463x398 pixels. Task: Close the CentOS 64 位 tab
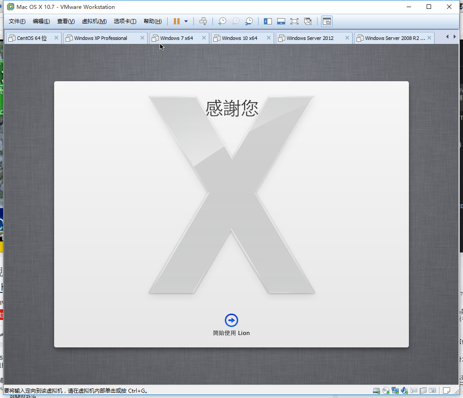coord(56,38)
